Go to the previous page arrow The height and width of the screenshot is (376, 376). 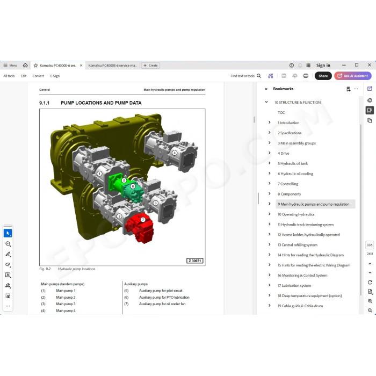point(370,264)
